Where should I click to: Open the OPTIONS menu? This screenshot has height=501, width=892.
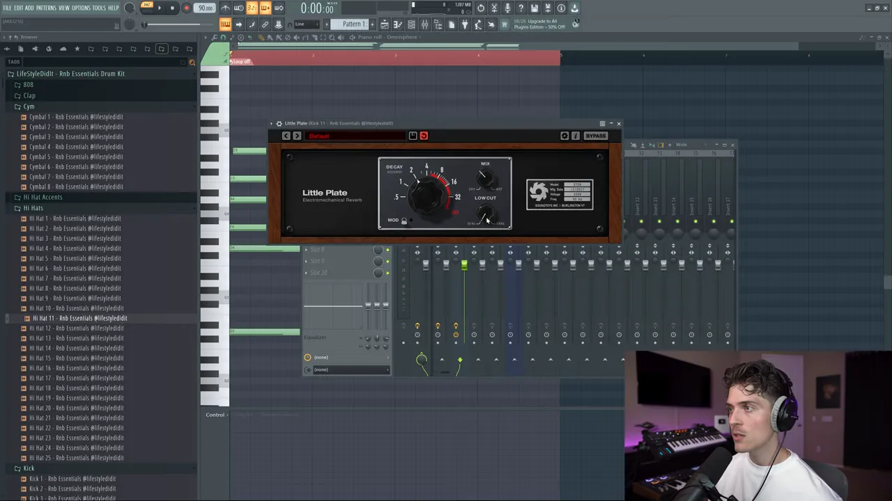coord(81,8)
